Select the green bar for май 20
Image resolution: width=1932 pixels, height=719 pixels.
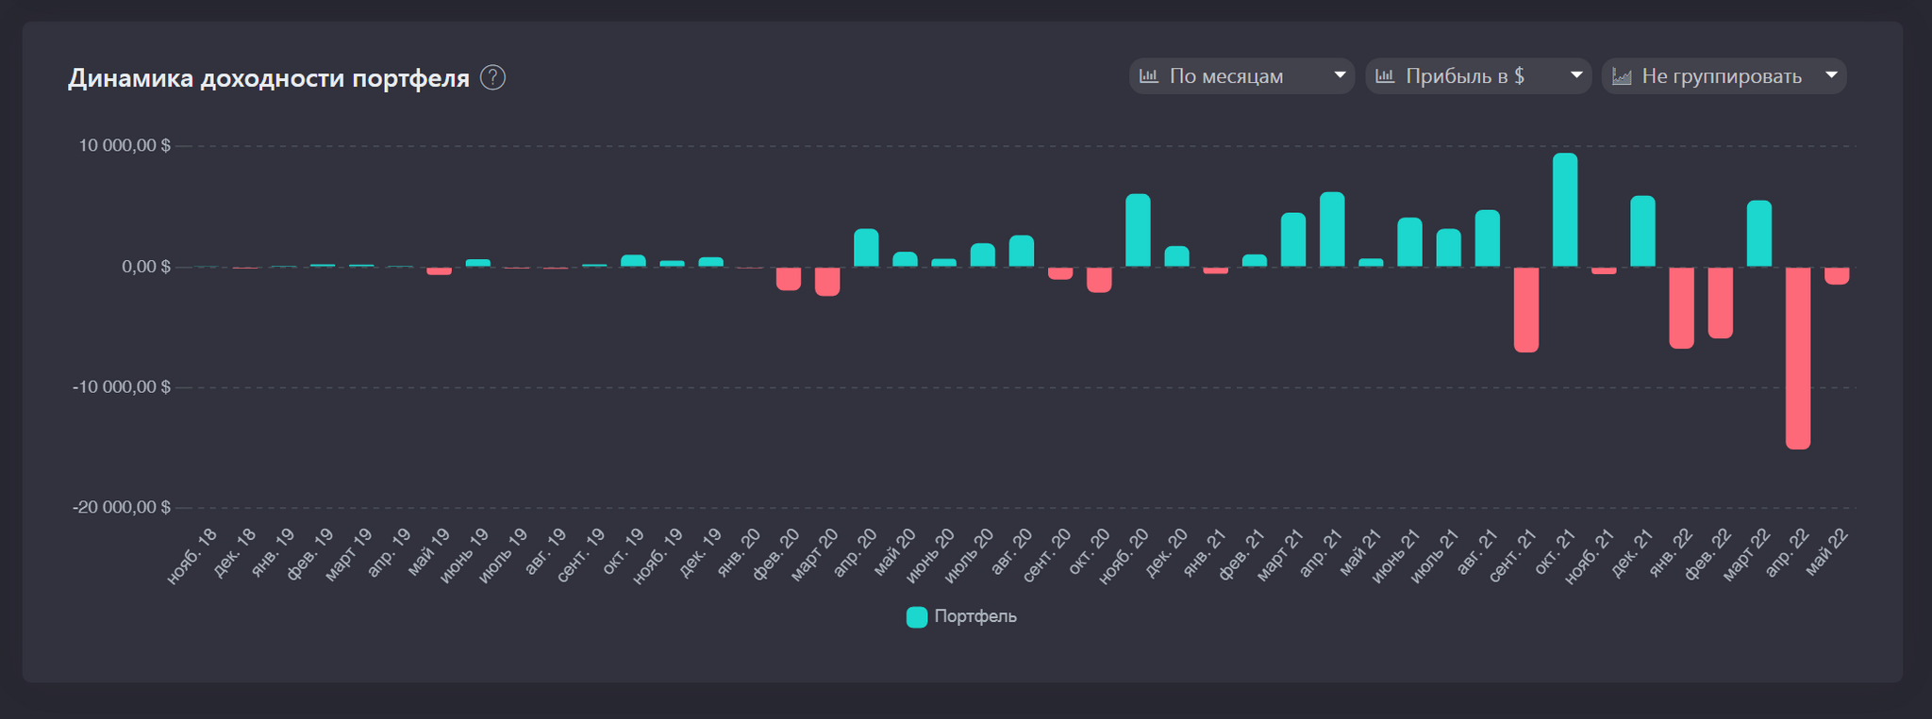pyautogui.click(x=905, y=259)
